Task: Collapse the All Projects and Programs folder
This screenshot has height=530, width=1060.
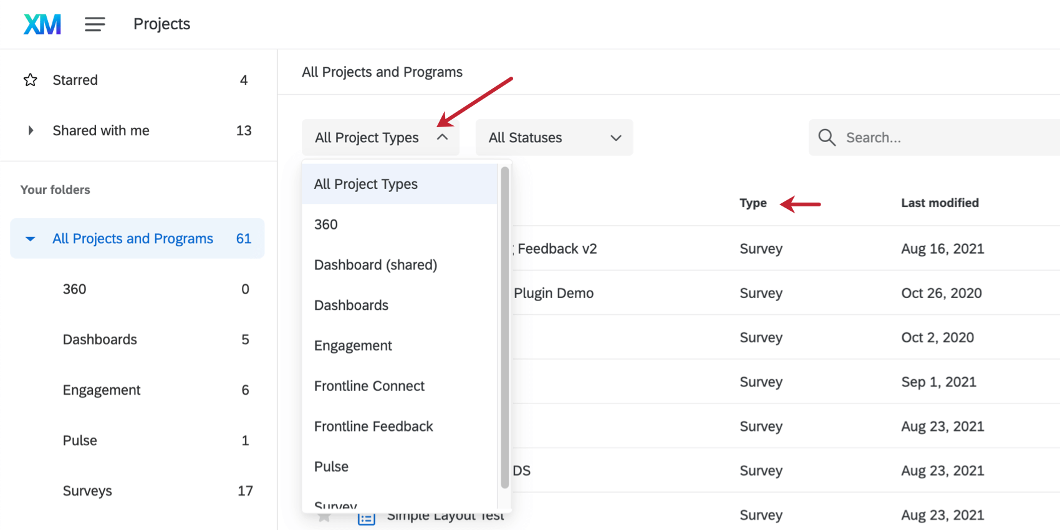Action: [30, 239]
